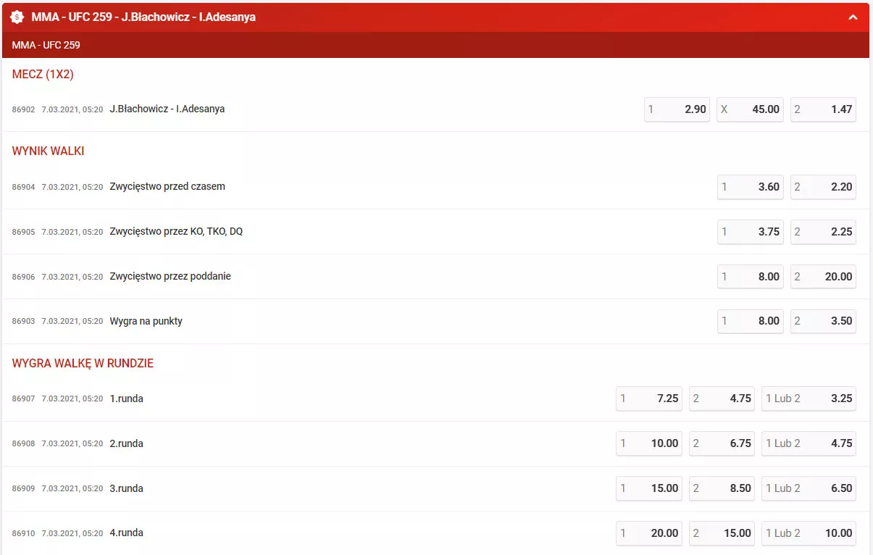Bet 10.00 on fighter 1 in 2.runda
Image resolution: width=873 pixels, height=555 pixels.
(649, 443)
